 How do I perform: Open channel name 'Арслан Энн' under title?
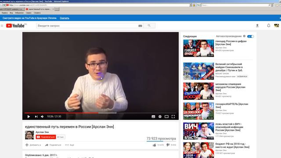[x=42, y=132]
